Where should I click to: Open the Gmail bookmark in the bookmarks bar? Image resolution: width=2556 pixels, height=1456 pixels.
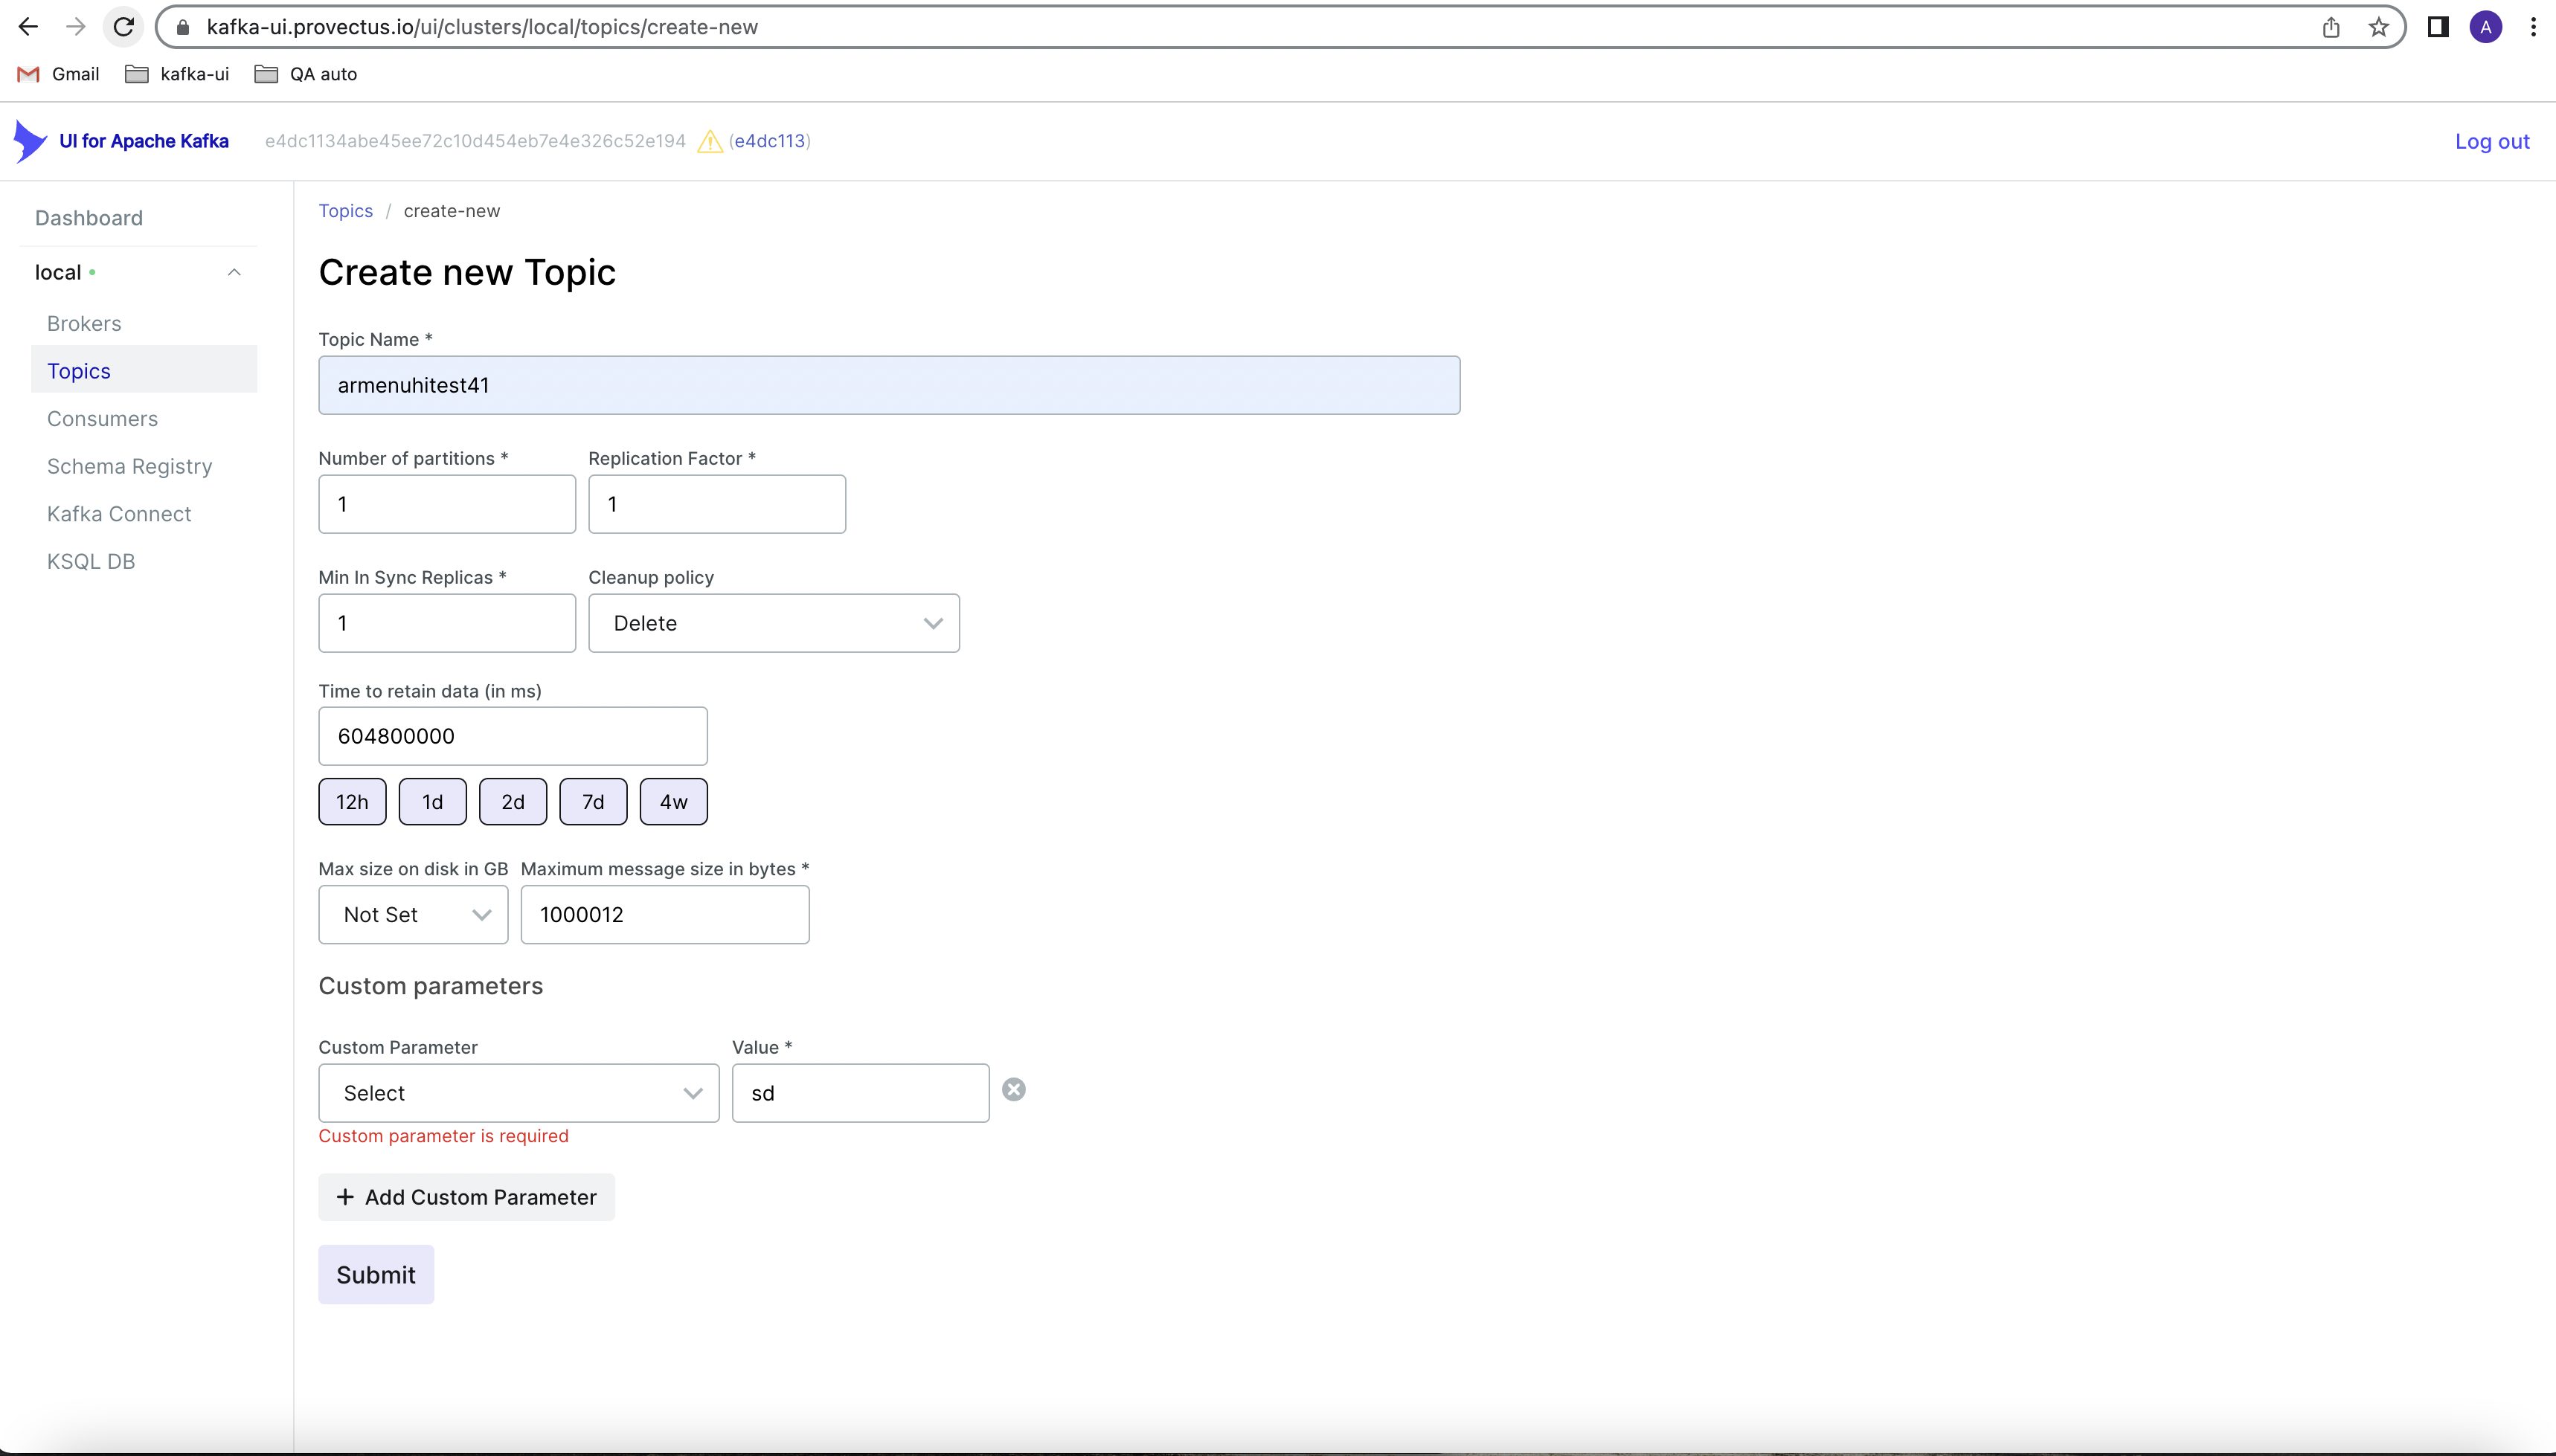(57, 73)
